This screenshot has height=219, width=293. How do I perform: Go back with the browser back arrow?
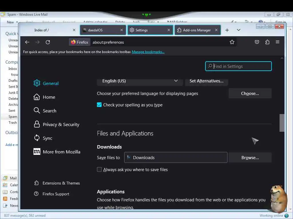coord(27,42)
